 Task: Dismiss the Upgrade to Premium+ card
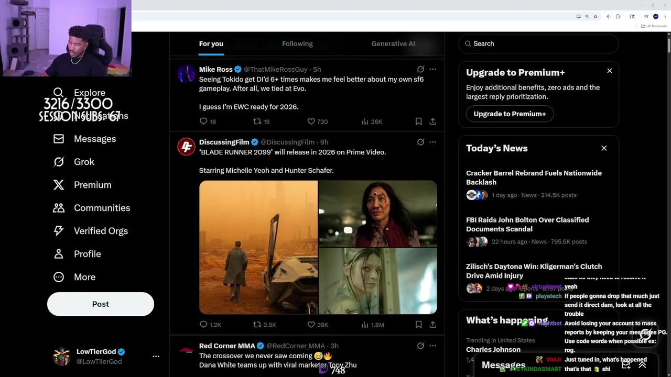[x=610, y=71]
